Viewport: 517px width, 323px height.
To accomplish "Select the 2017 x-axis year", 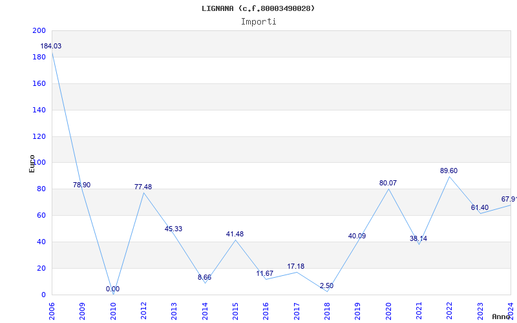I will (x=297, y=311).
